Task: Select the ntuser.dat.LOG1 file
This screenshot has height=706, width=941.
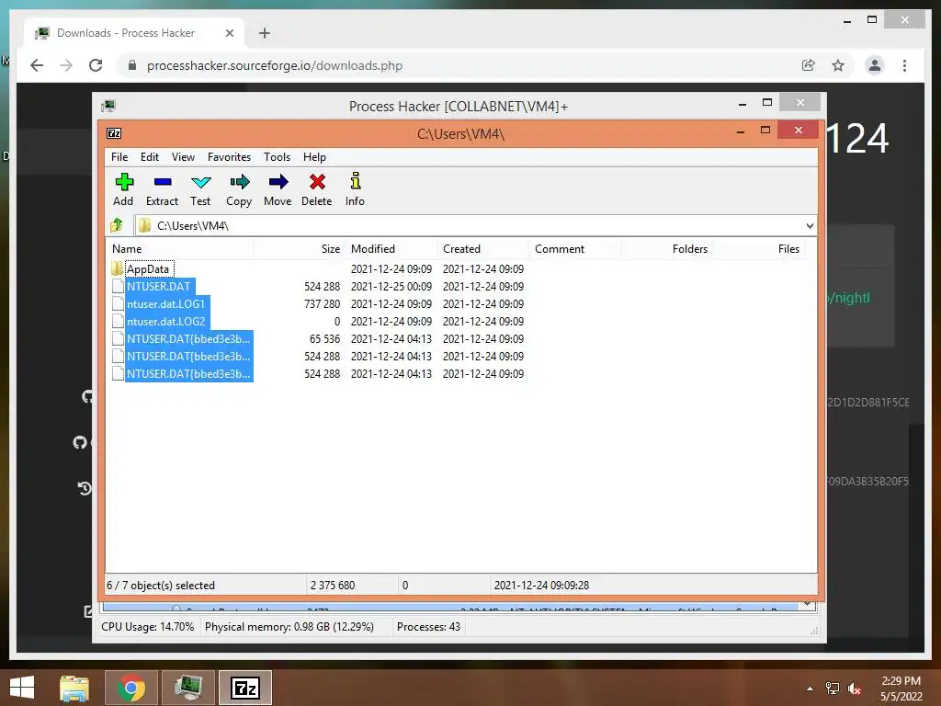Action: (x=165, y=303)
